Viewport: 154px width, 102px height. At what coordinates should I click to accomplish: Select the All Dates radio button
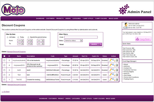8,37
